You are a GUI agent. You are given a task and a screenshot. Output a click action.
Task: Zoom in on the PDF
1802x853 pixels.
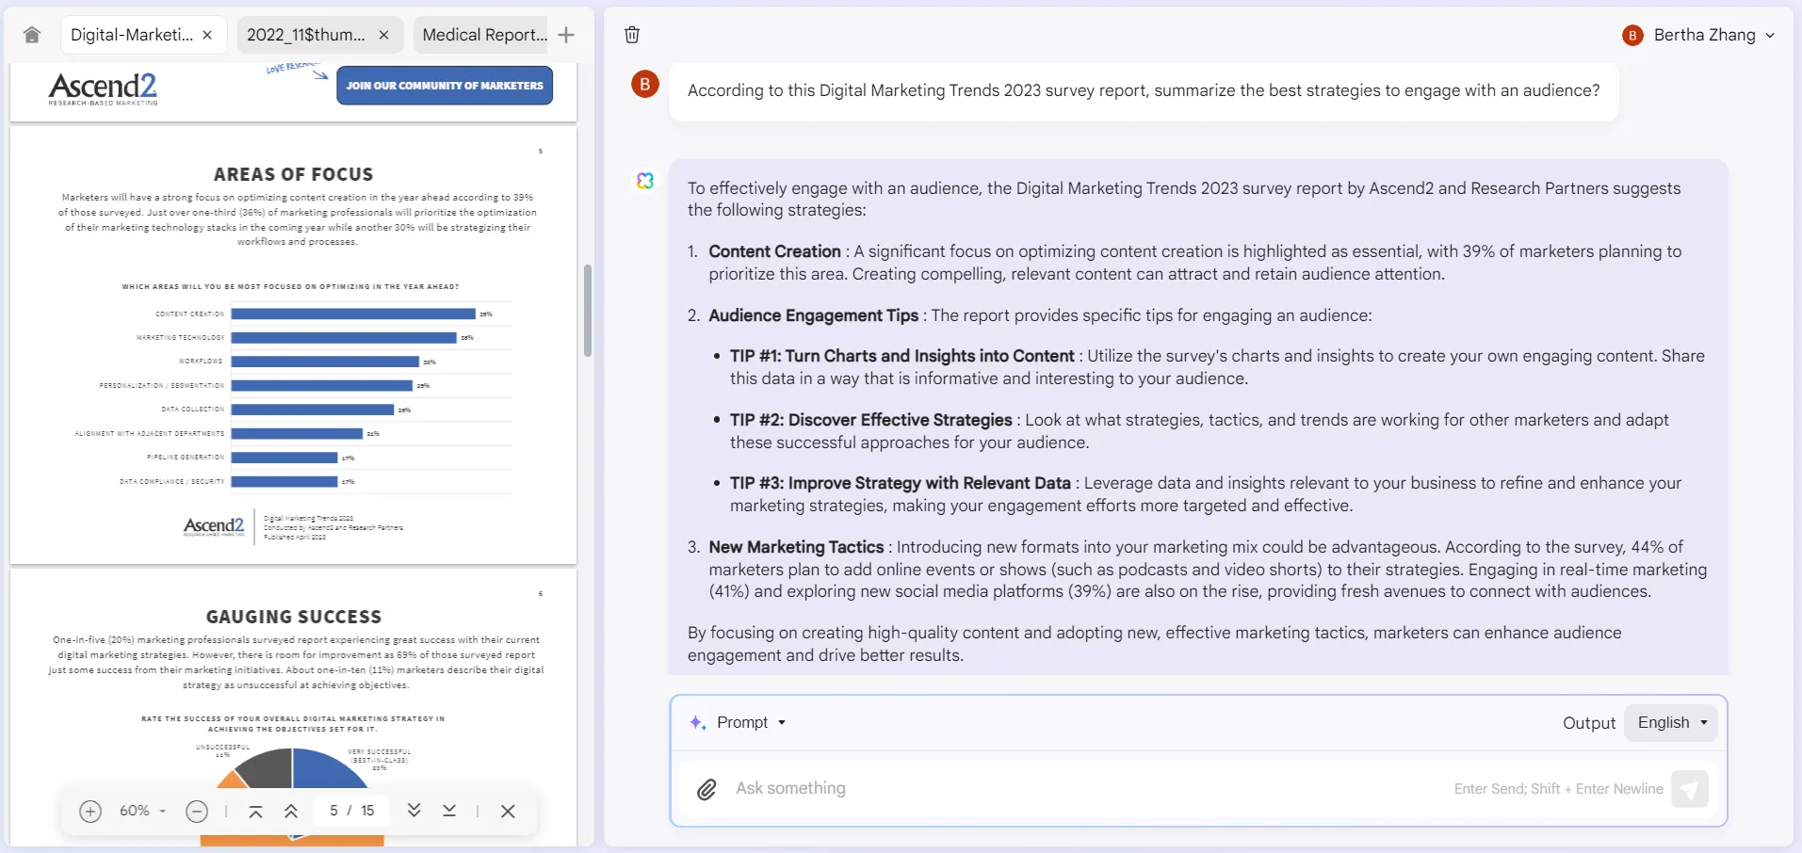click(90, 811)
